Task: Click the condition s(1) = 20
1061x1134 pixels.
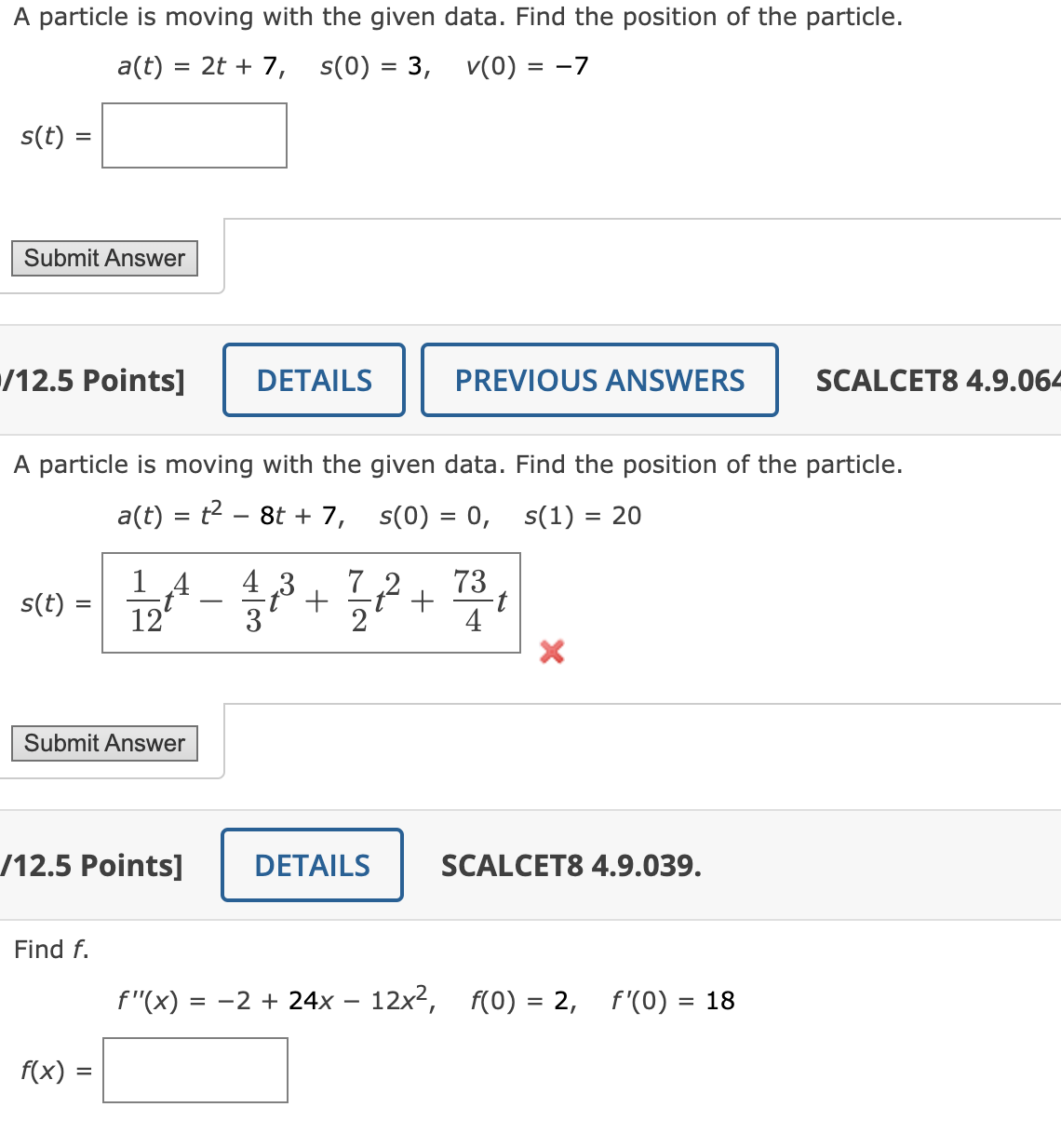Action: [x=583, y=515]
